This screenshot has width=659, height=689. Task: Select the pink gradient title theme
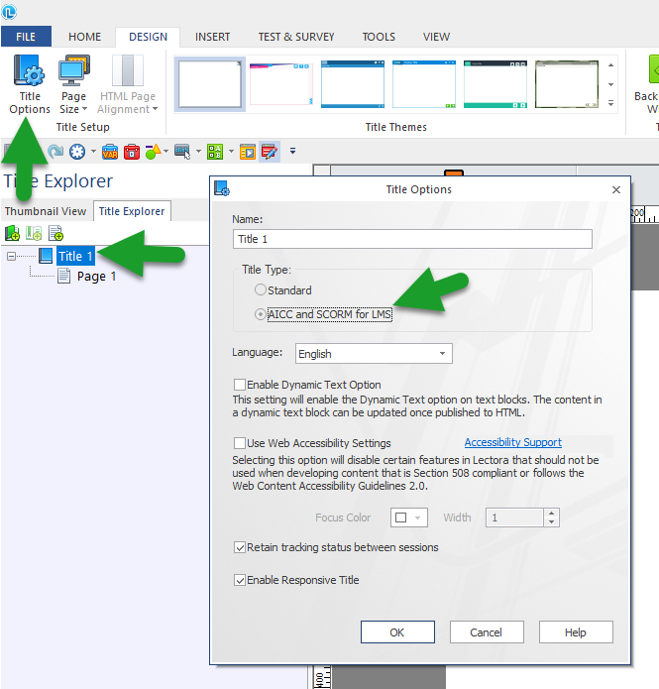pos(281,84)
